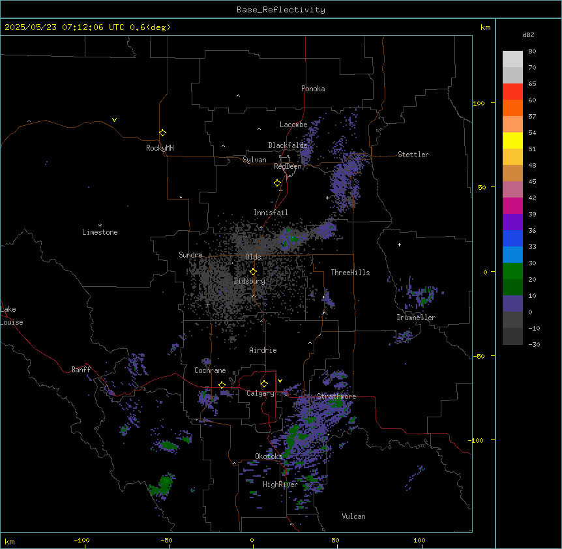Viewport: 562px width, 549px height.
Task: Click the yellow diamond marker above the Calgary label
Action: click(264, 384)
